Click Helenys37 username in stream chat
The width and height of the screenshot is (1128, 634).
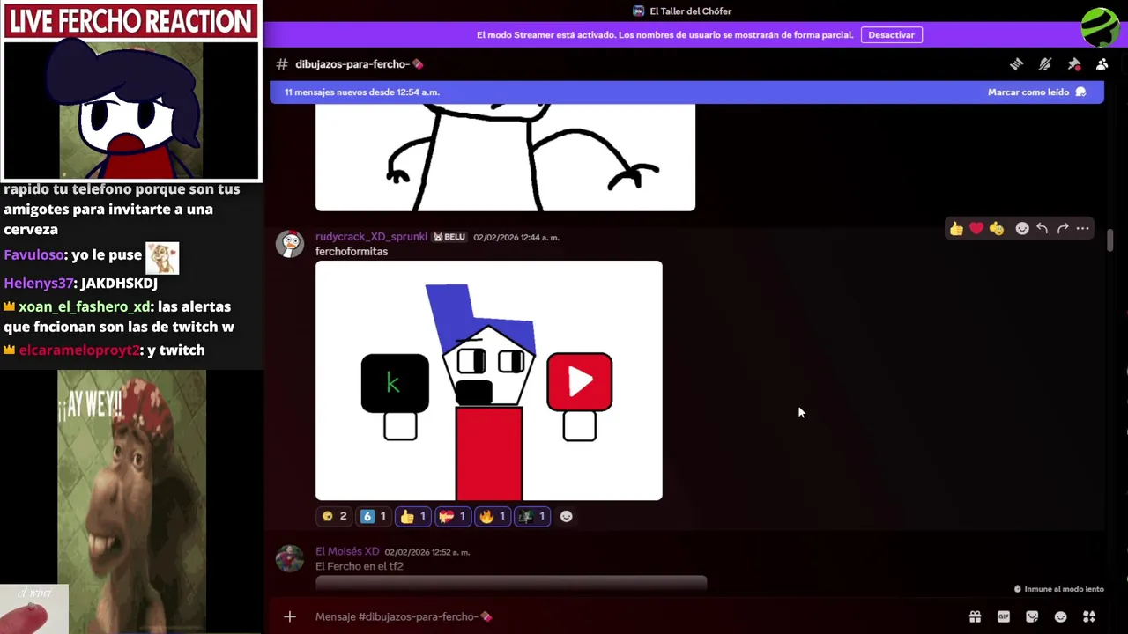[x=38, y=284]
